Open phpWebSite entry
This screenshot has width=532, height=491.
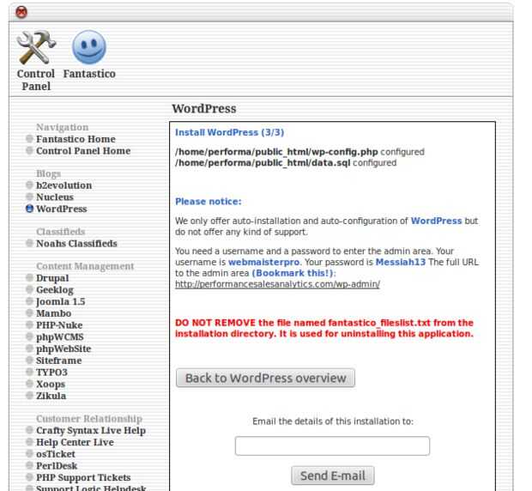tap(63, 349)
